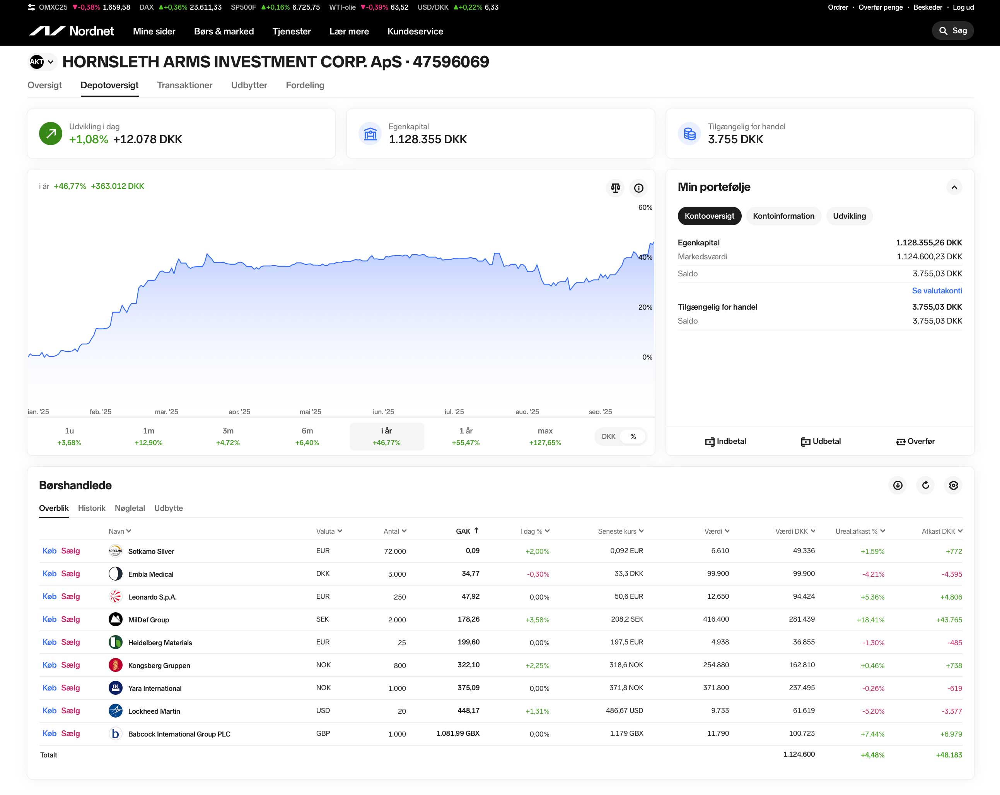
Task: Open the Nøgletal tab in Børshandlede
Action: (130, 508)
